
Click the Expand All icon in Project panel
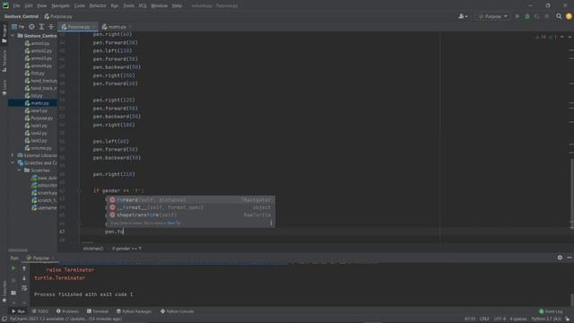point(41,27)
